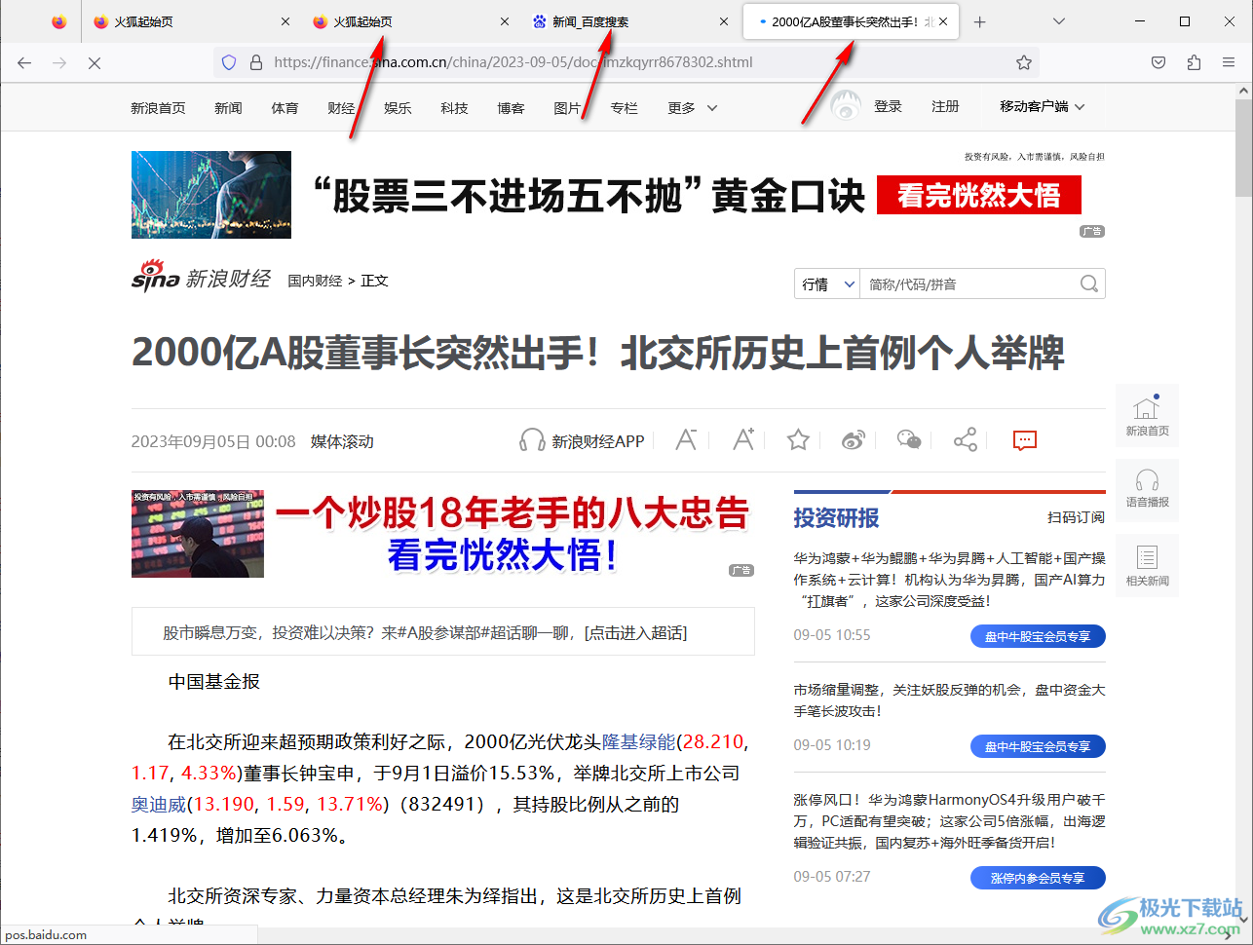The width and height of the screenshot is (1253, 945).
Task: Open a new tab with plus
Action: [x=980, y=21]
